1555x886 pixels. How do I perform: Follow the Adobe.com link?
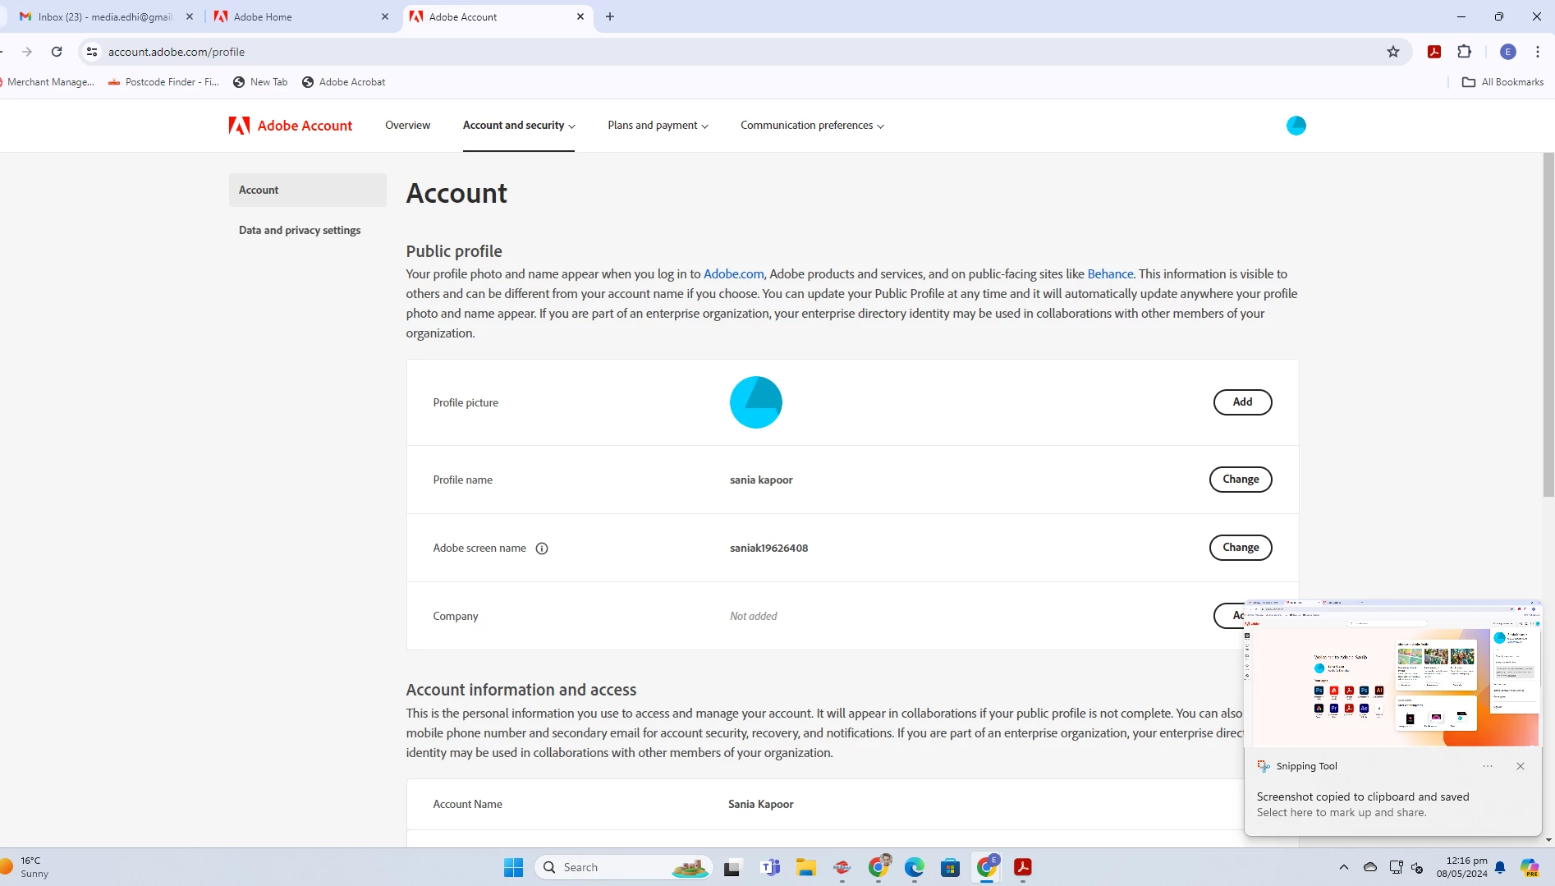pos(733,274)
